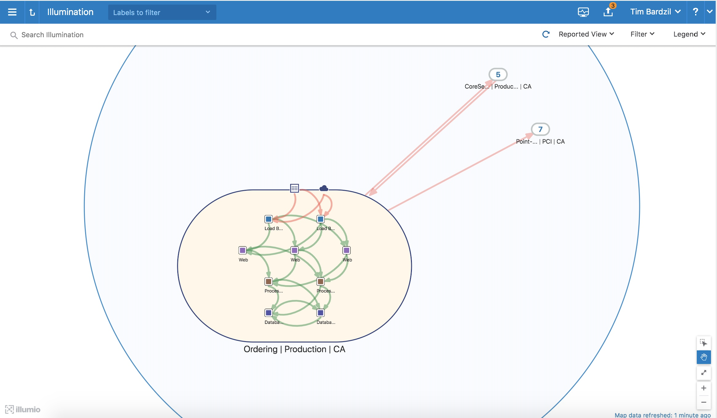Click the IP list grid icon on group

(x=294, y=188)
